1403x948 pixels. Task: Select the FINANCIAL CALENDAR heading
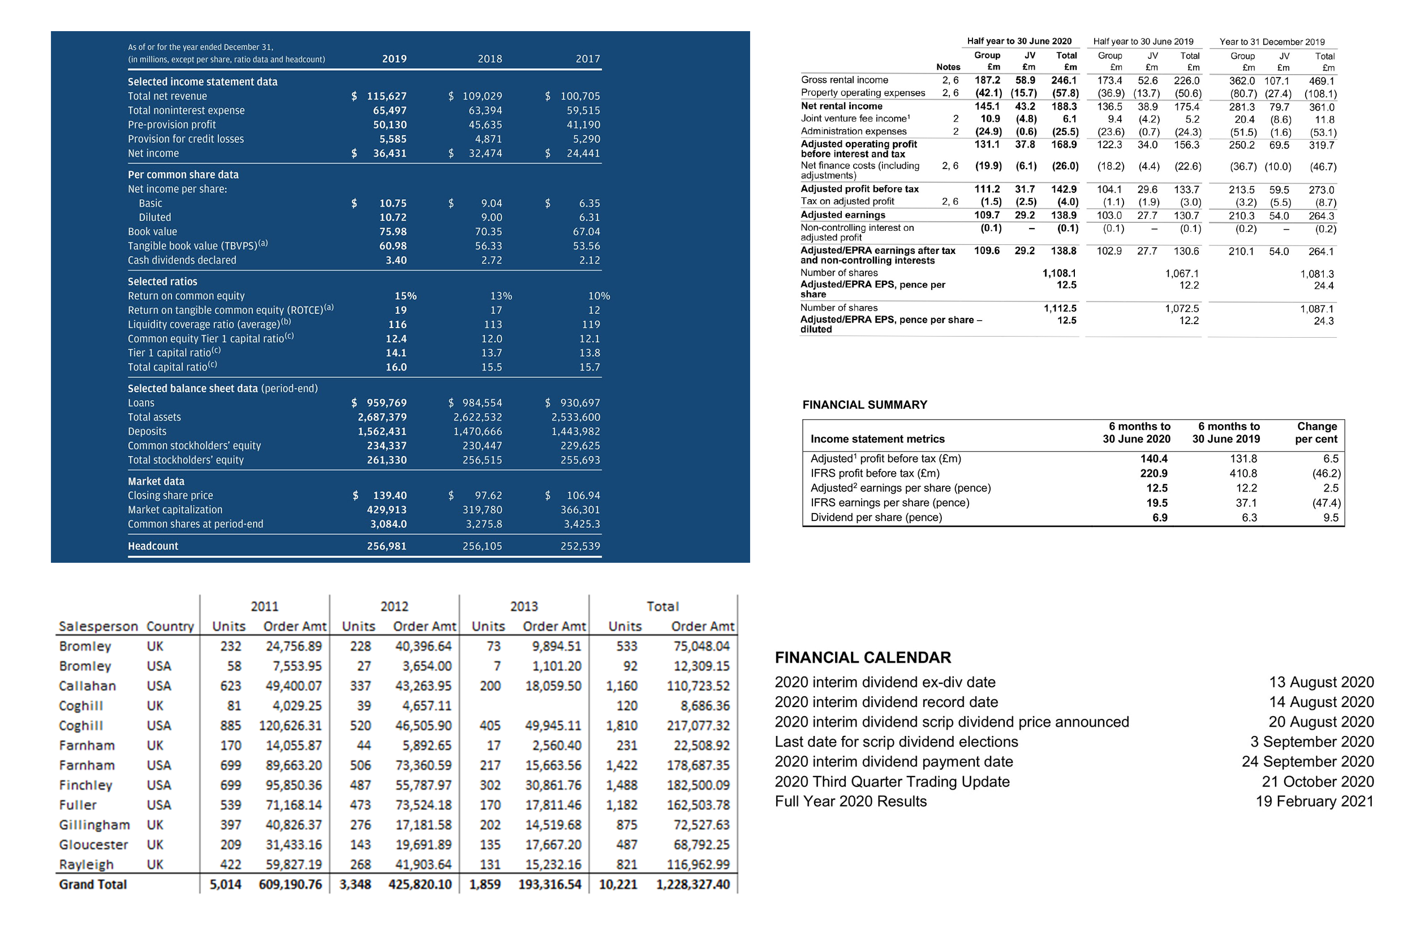tap(863, 657)
